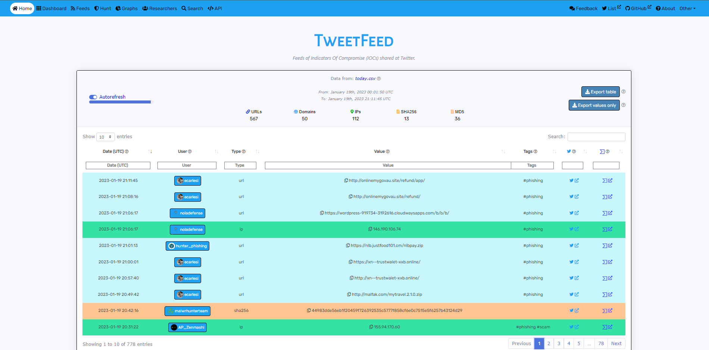Open the Other dropdown menu
Screen dimensions: 709x350
point(688,8)
